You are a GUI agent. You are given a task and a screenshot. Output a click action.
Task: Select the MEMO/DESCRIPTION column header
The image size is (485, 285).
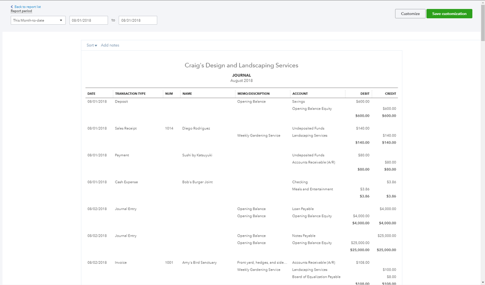click(x=253, y=93)
